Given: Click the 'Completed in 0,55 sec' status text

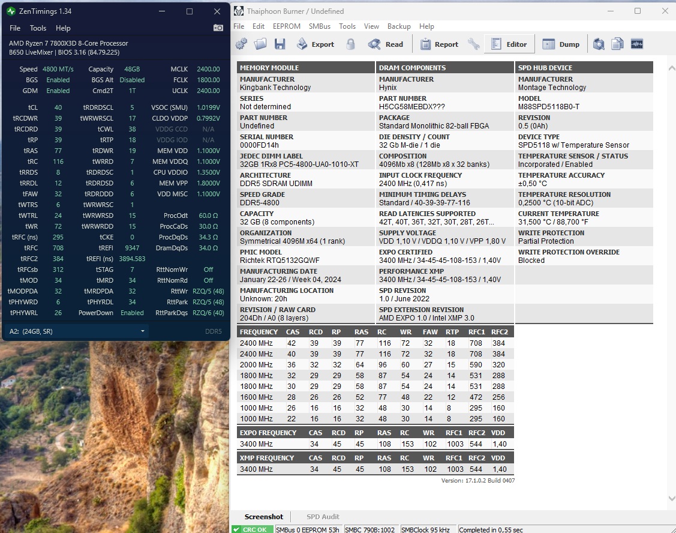Looking at the screenshot, I should coord(491,529).
